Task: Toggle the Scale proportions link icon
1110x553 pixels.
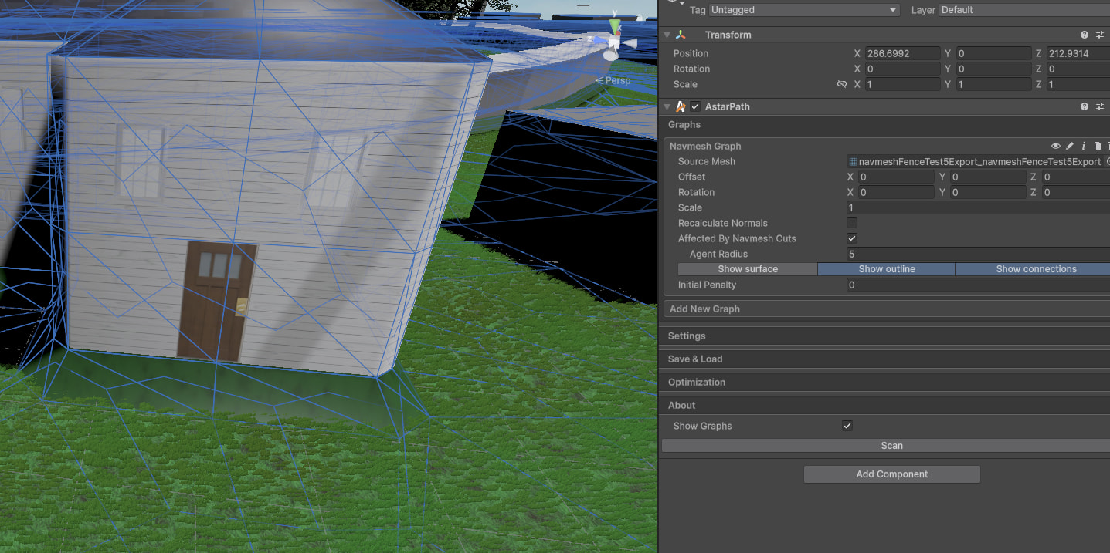Action: coord(842,84)
